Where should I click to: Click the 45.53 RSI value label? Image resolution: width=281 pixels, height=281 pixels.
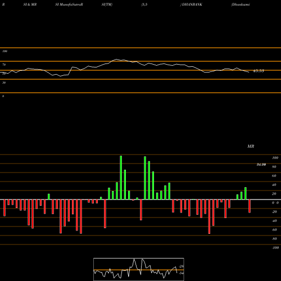coord(259,71)
